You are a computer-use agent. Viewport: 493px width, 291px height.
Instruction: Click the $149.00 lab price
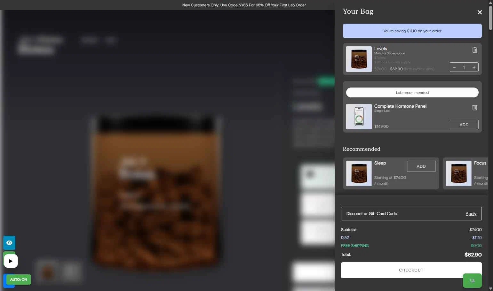tap(381, 126)
